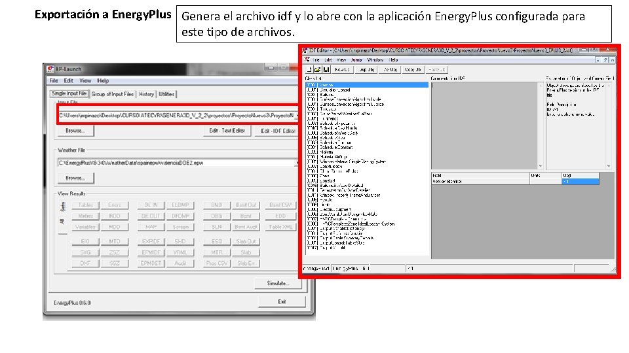Click the Meters results button
The width and height of the screenshot is (629, 353).
[85, 216]
